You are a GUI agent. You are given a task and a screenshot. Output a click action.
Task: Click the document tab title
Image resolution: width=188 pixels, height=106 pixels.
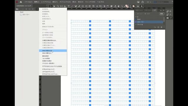coord(23,6)
